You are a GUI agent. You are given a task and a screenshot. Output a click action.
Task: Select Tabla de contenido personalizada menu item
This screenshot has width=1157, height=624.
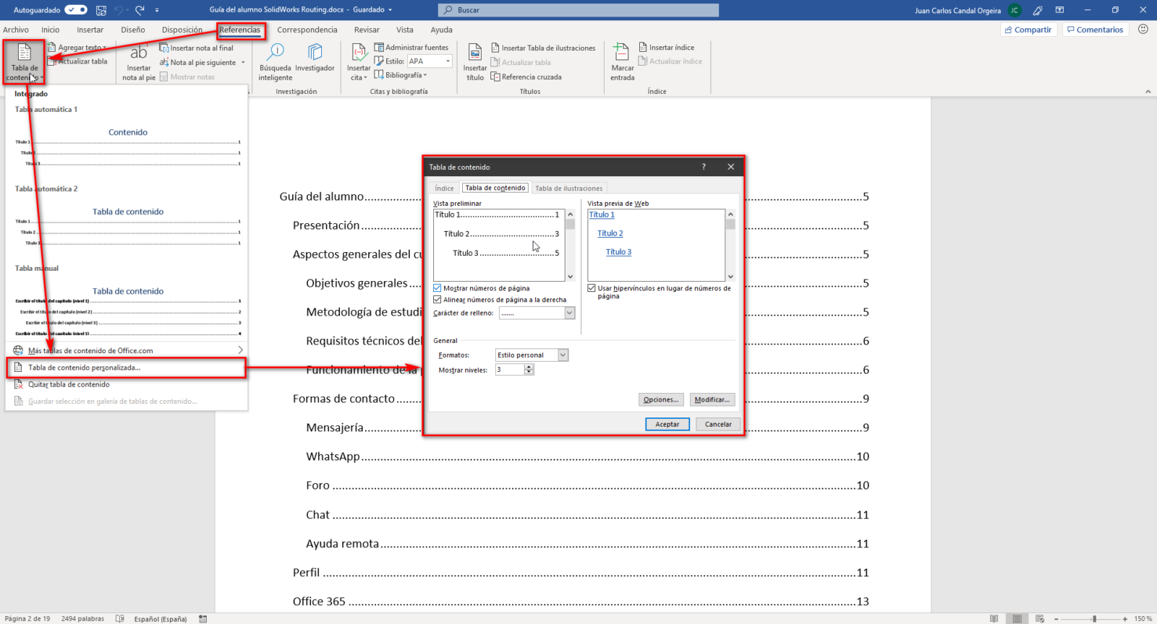(x=84, y=368)
